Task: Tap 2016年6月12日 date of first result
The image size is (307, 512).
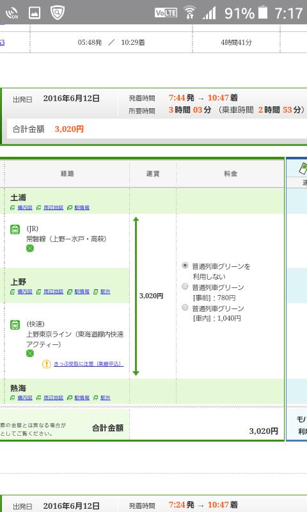Action: pos(72,99)
